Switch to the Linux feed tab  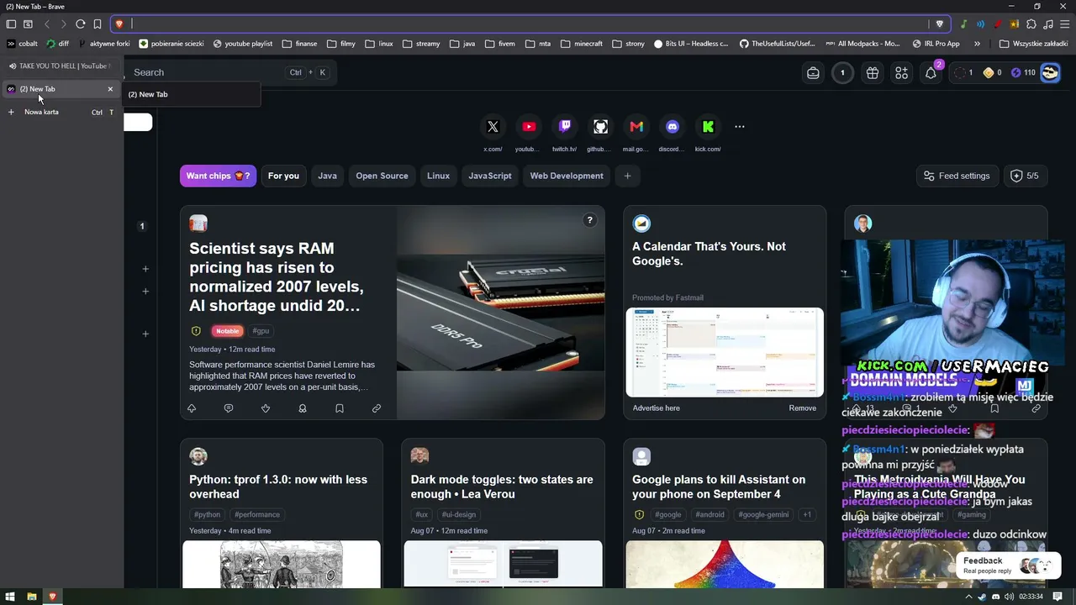(x=438, y=176)
